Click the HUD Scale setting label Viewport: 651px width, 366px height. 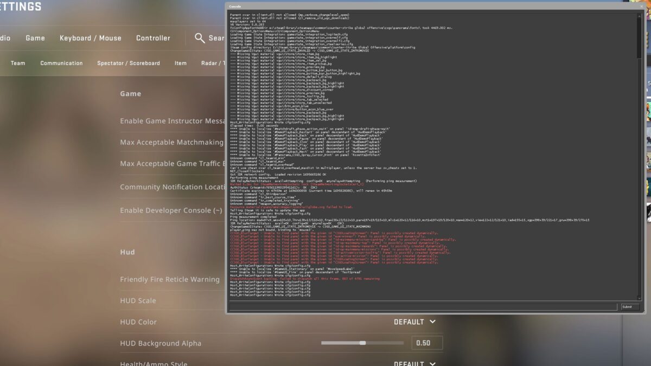tap(138, 300)
